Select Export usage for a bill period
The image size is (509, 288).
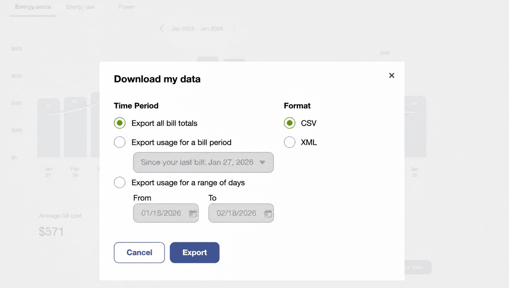click(x=119, y=142)
